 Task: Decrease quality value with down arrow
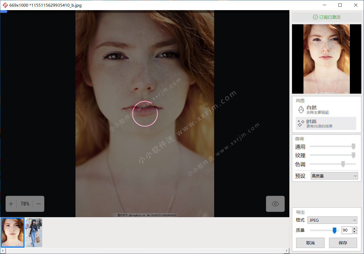354,232
